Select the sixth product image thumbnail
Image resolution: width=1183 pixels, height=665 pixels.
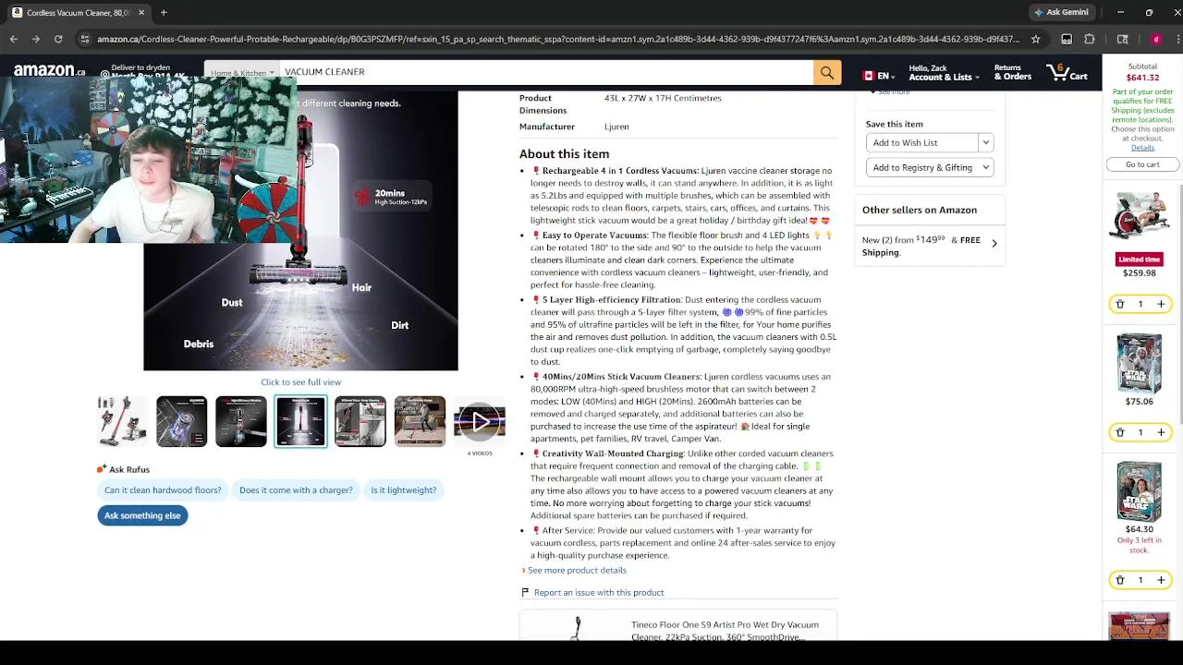click(x=420, y=421)
